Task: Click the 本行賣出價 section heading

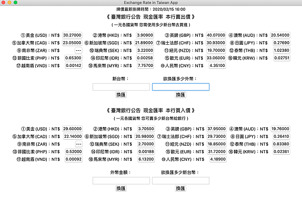Action: (151, 17)
